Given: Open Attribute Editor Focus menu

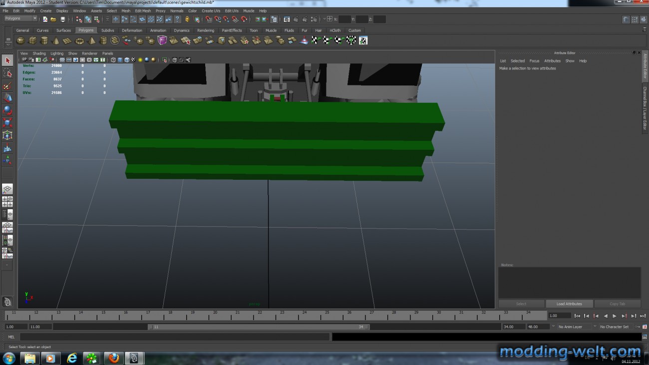Looking at the screenshot, I should (534, 61).
